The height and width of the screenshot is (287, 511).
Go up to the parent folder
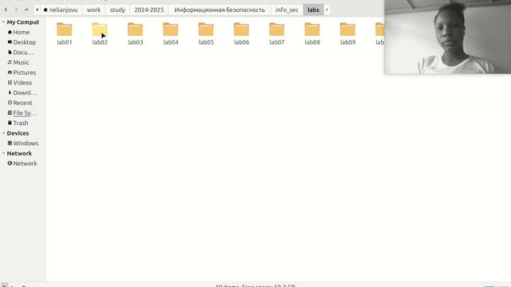click(x=26, y=10)
